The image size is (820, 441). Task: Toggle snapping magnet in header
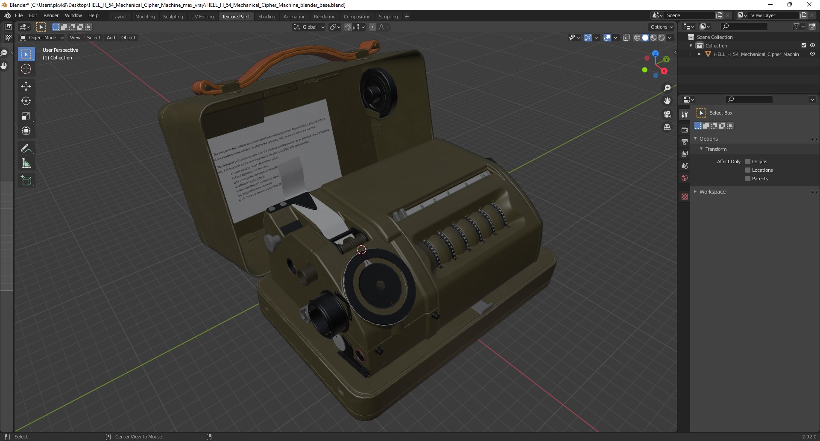tap(348, 27)
